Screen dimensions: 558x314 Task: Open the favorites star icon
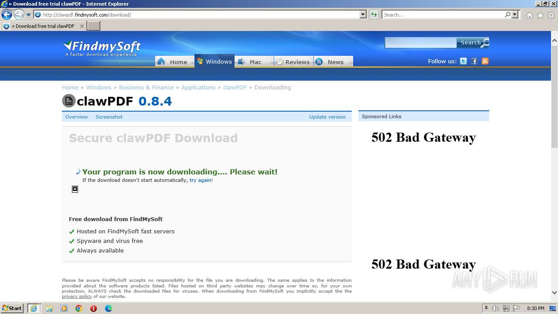(540, 15)
